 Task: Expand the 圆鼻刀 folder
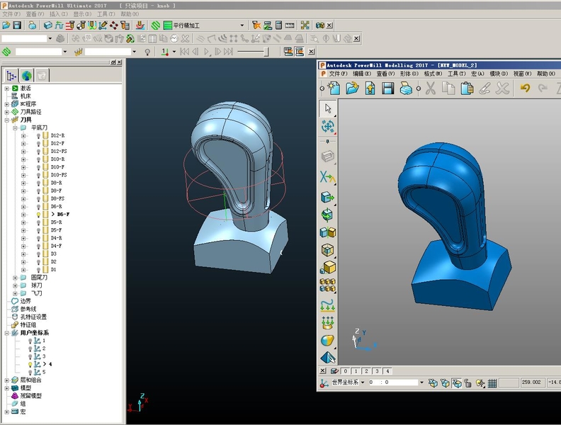[15, 278]
